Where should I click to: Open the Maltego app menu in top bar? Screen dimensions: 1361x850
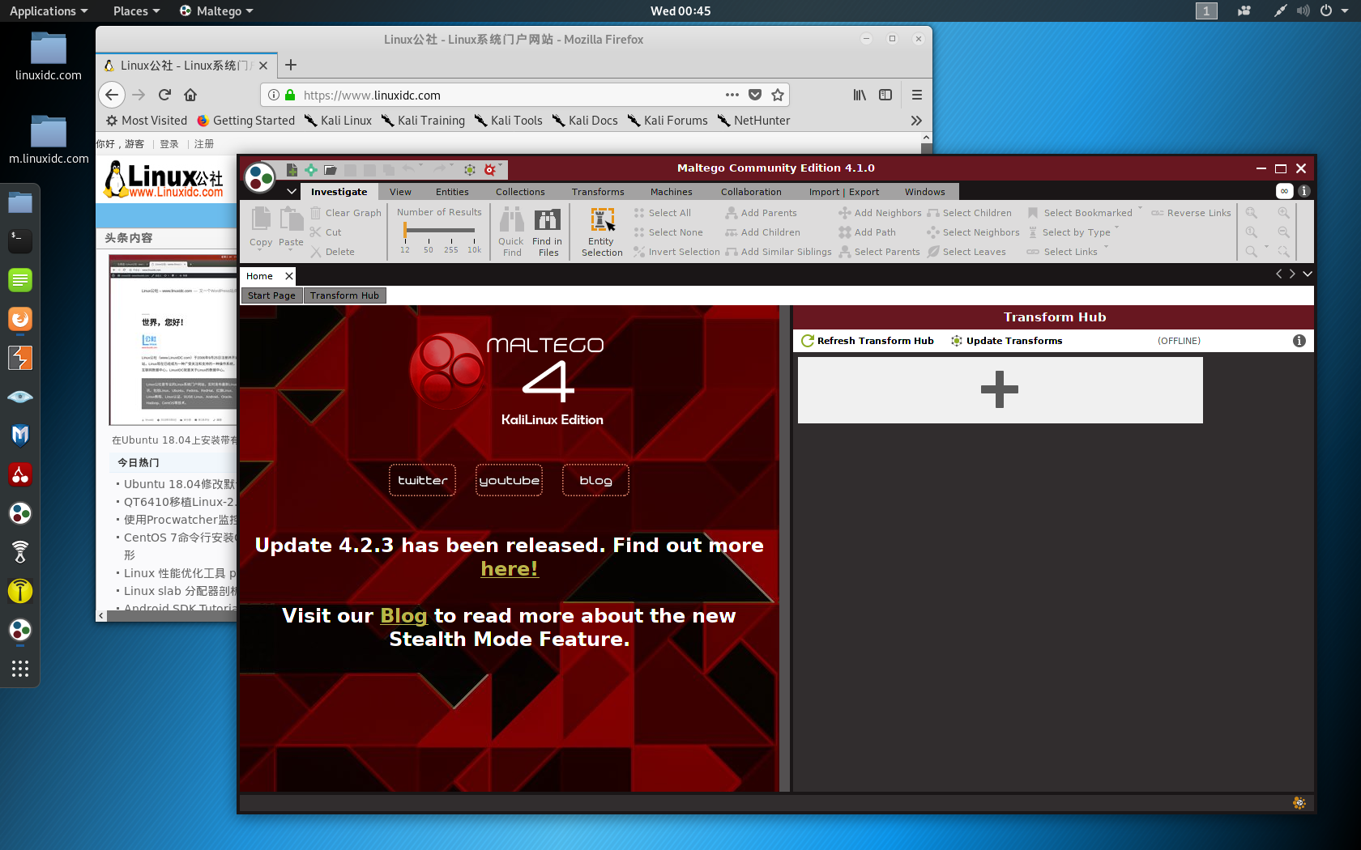coord(216,11)
